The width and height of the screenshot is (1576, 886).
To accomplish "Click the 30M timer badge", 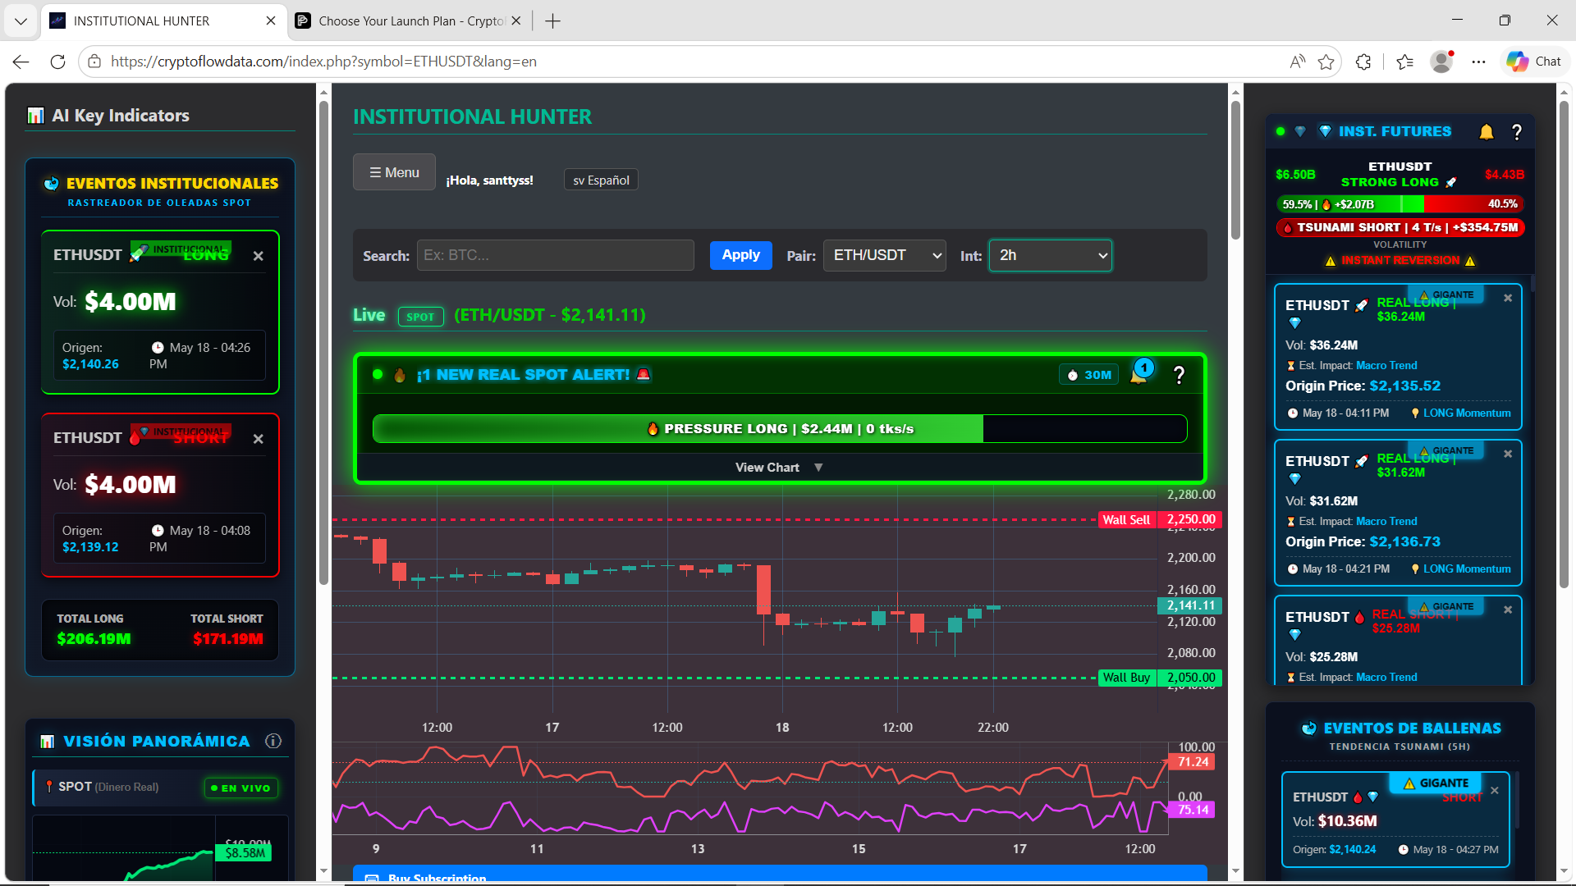I will click(1088, 375).
